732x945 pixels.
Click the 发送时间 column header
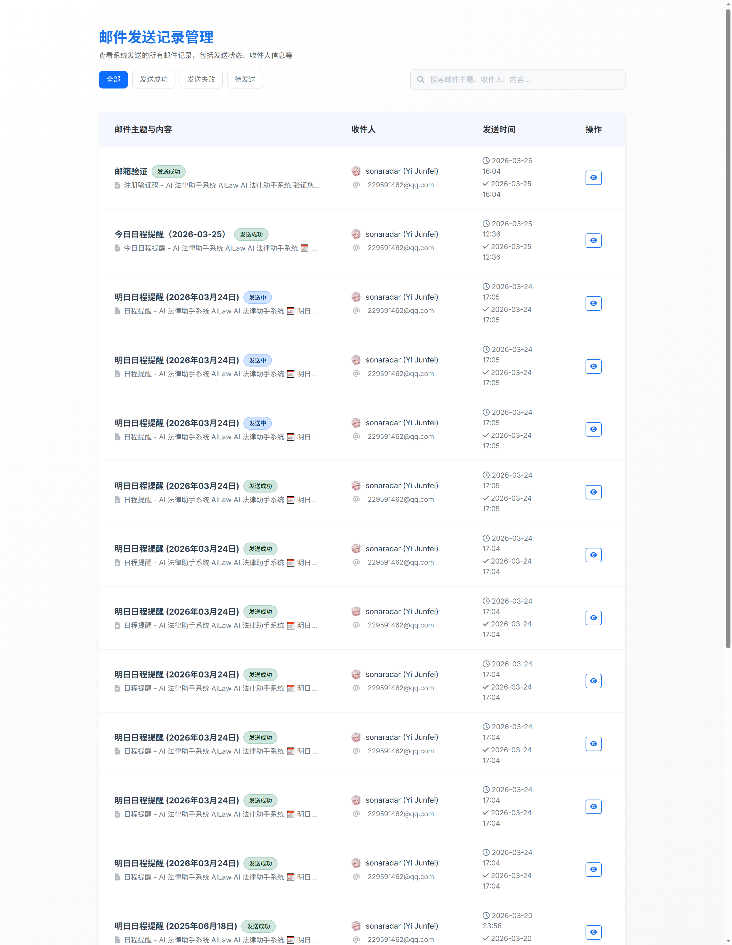(499, 129)
